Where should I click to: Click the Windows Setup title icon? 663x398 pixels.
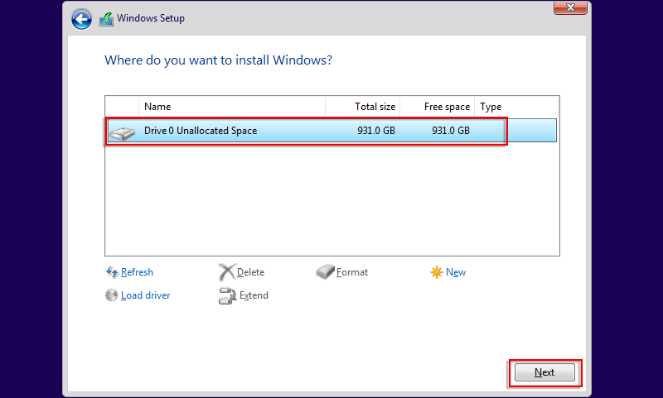tap(106, 18)
